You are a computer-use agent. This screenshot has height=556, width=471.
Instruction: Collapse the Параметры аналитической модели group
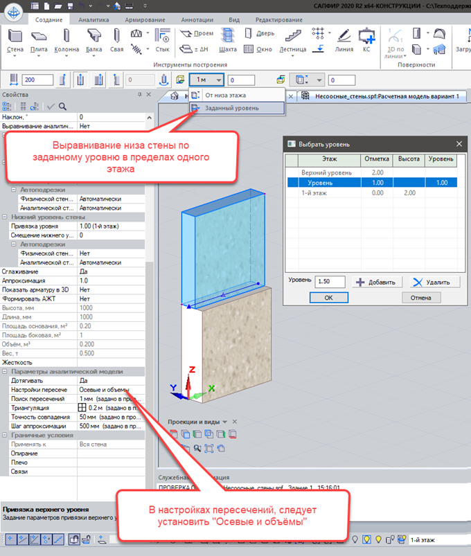[5, 371]
